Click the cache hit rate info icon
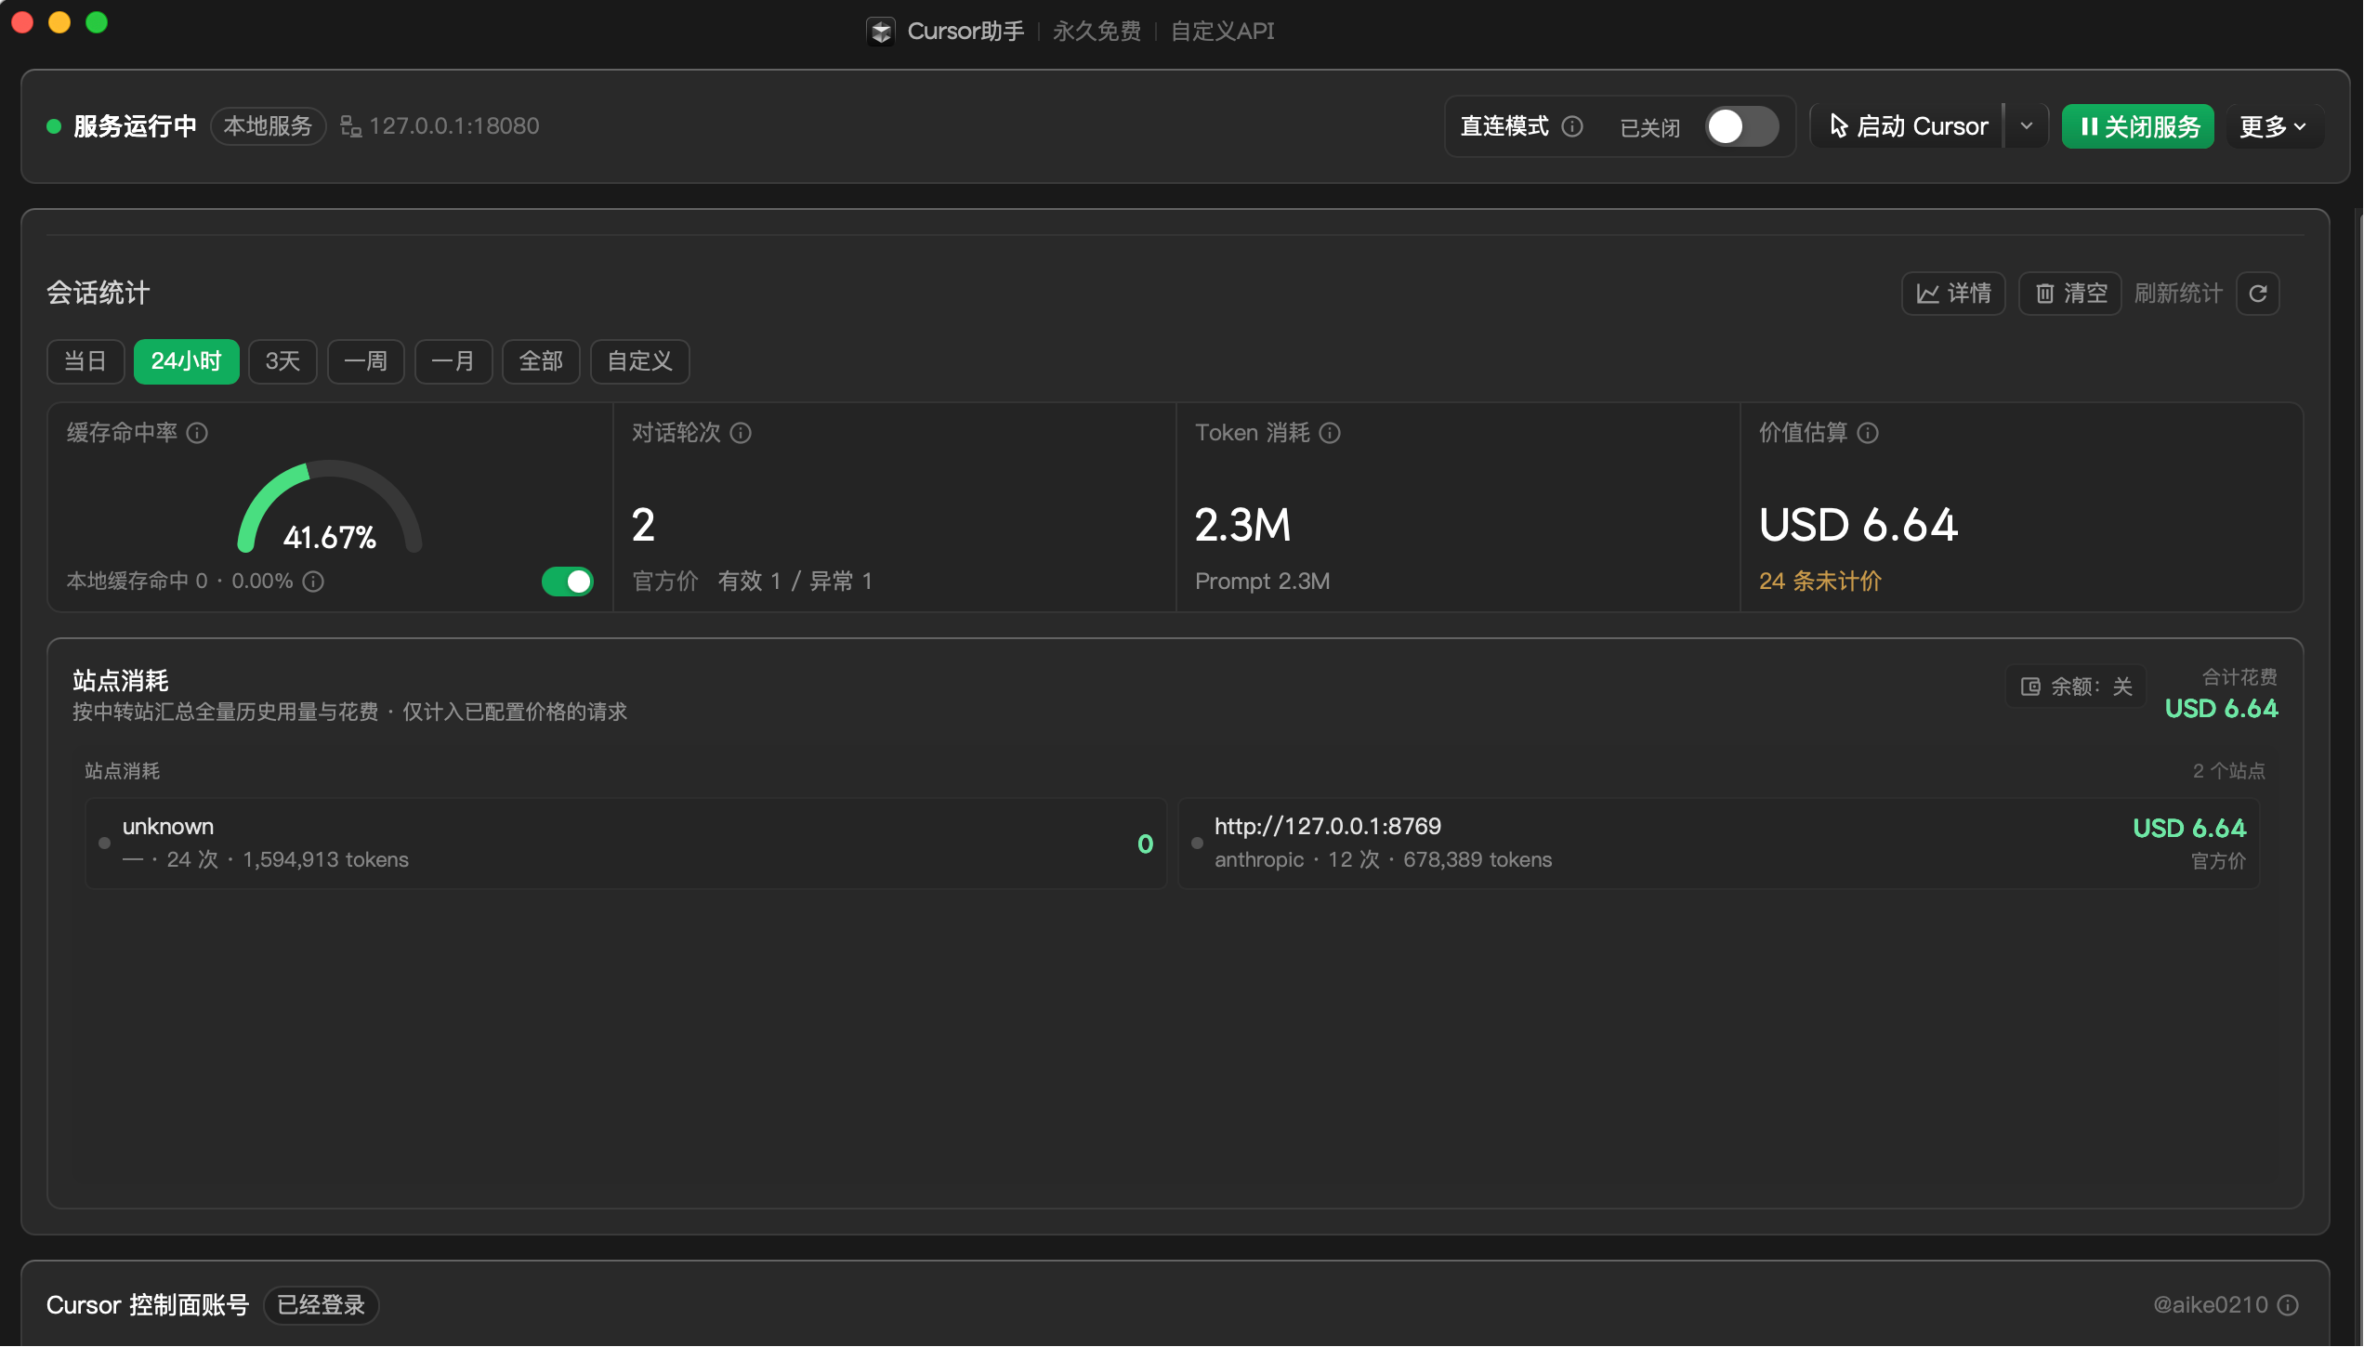 pos(197,433)
